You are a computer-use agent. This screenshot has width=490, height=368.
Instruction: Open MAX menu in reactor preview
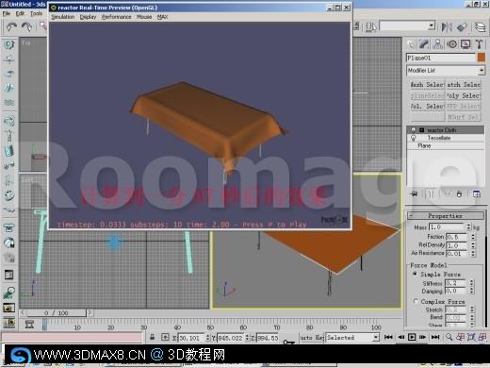click(x=162, y=17)
